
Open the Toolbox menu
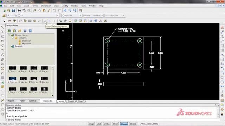pyautogui.click(x=75, y=6)
